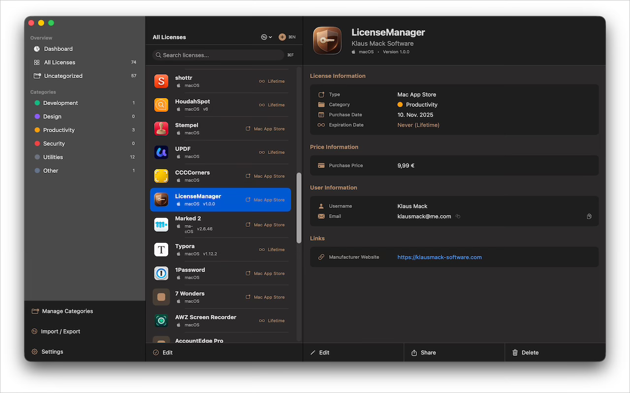
Task: Edit the LicenseManager license details
Action: click(320, 353)
